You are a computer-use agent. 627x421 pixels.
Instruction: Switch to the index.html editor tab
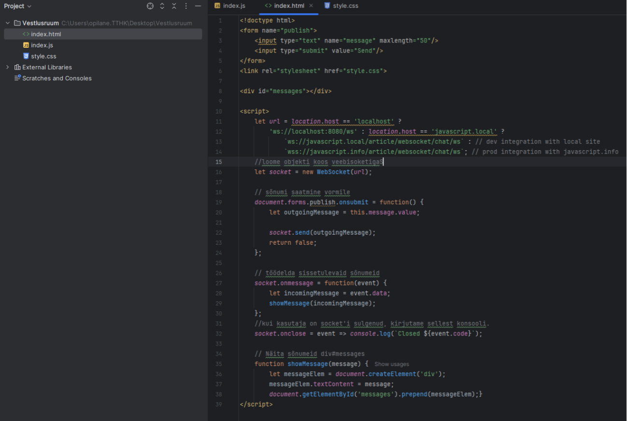click(289, 6)
